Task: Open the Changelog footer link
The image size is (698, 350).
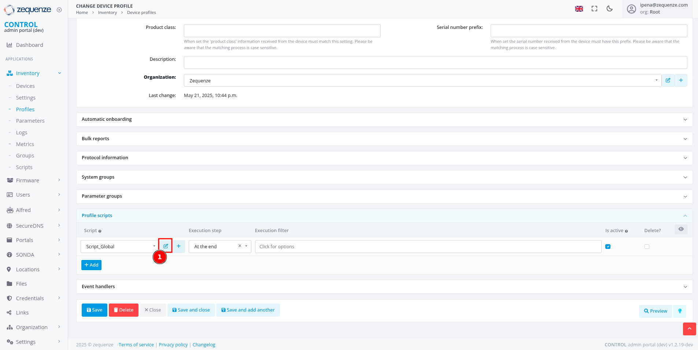Action: [x=204, y=345]
